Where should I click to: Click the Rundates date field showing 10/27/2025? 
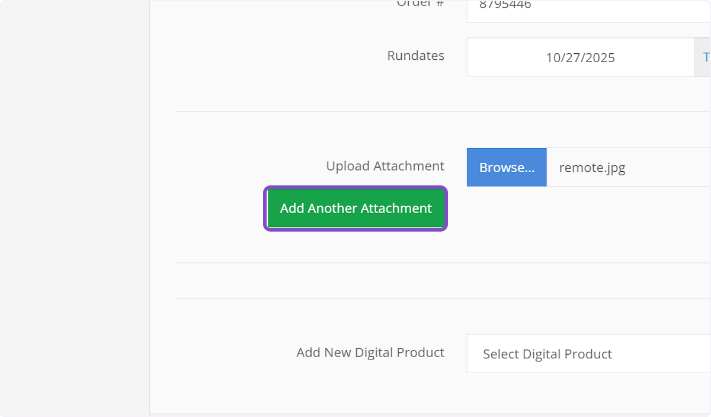(580, 57)
